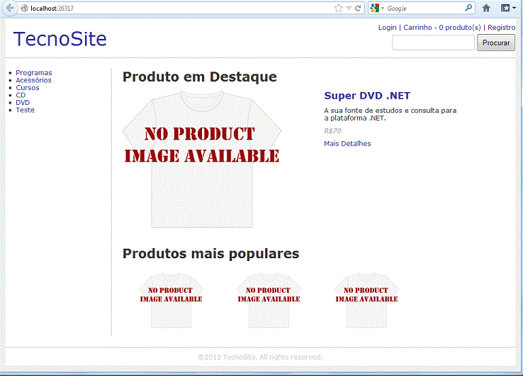This screenshot has width=523, height=376.
Task: Click the featured product large image
Action: pos(202,160)
